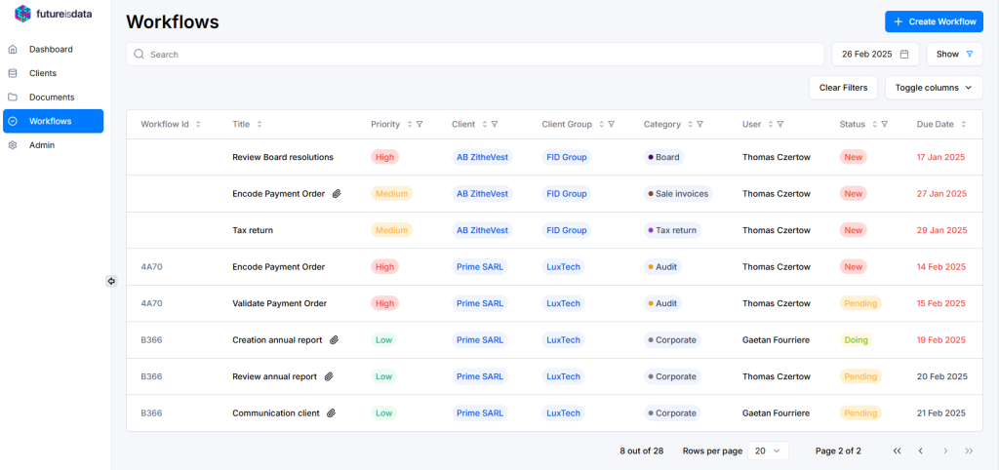Go to the previous page arrow

tap(920, 450)
